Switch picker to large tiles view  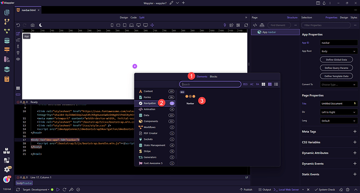263,84
